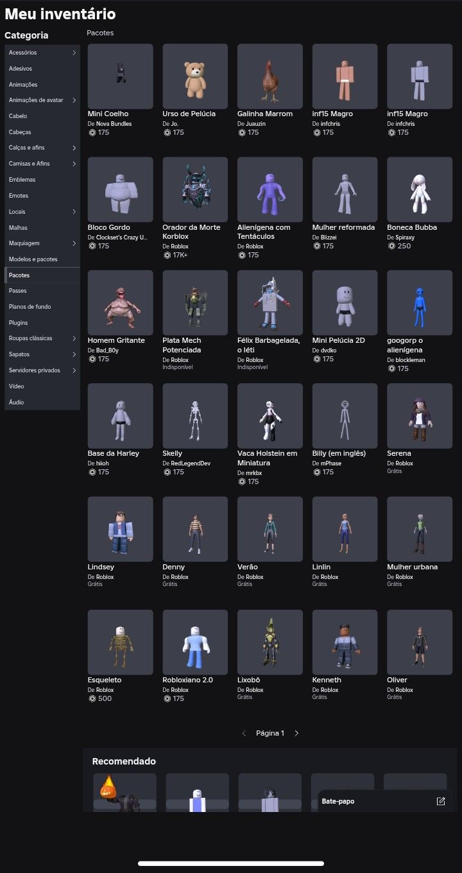Open the Cabelo category
The height and width of the screenshot is (873, 462).
pyautogui.click(x=42, y=116)
